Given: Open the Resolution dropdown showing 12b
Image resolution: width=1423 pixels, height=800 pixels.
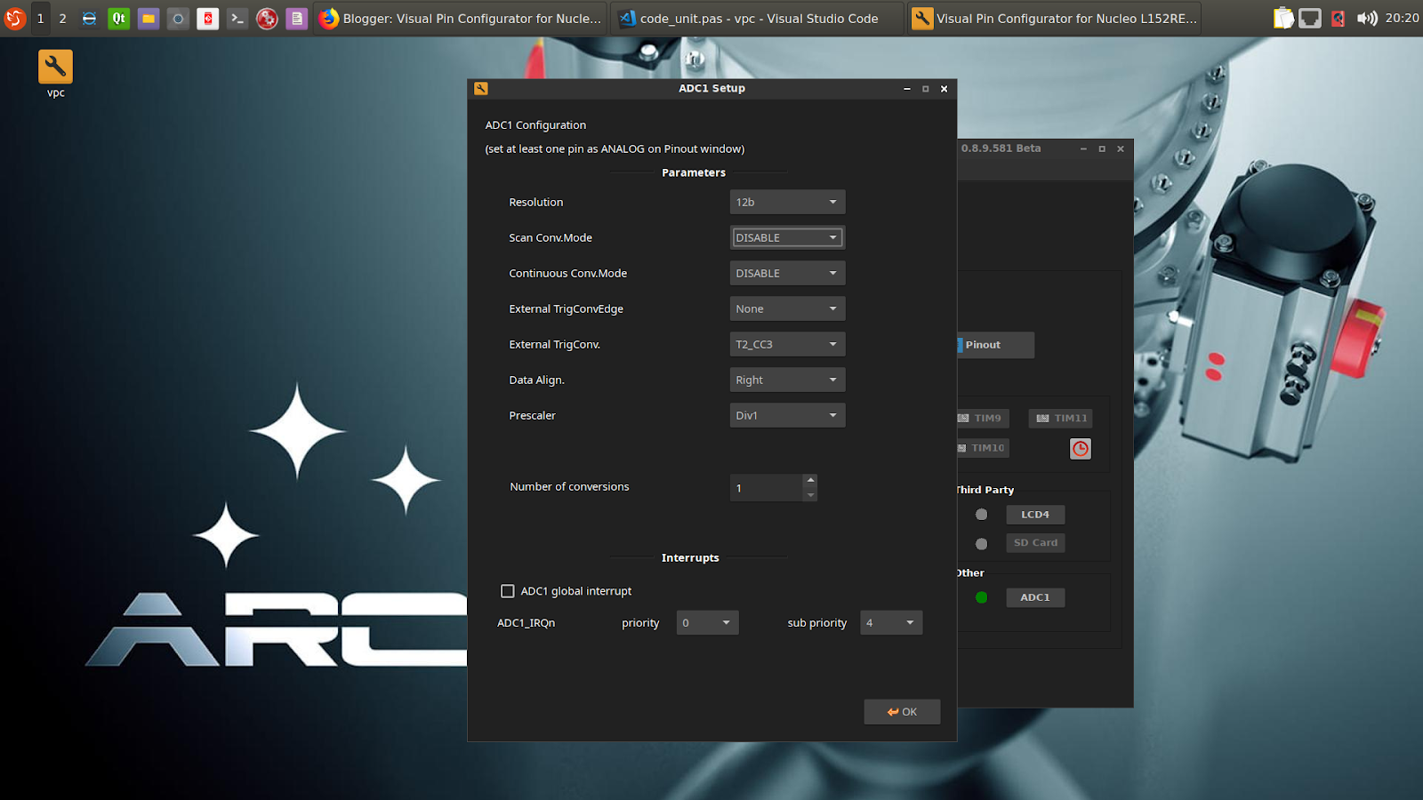Looking at the screenshot, I should (787, 203).
